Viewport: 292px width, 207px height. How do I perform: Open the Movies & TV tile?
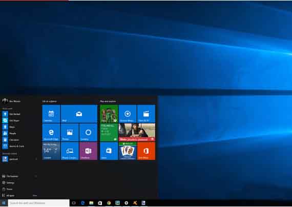pos(146,114)
